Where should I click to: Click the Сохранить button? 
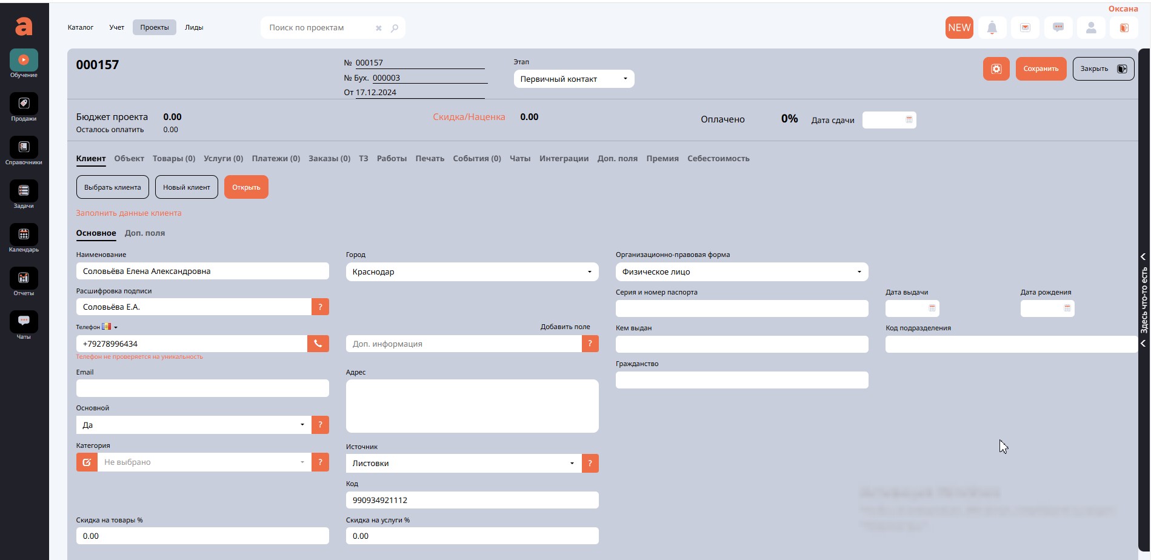point(1040,69)
